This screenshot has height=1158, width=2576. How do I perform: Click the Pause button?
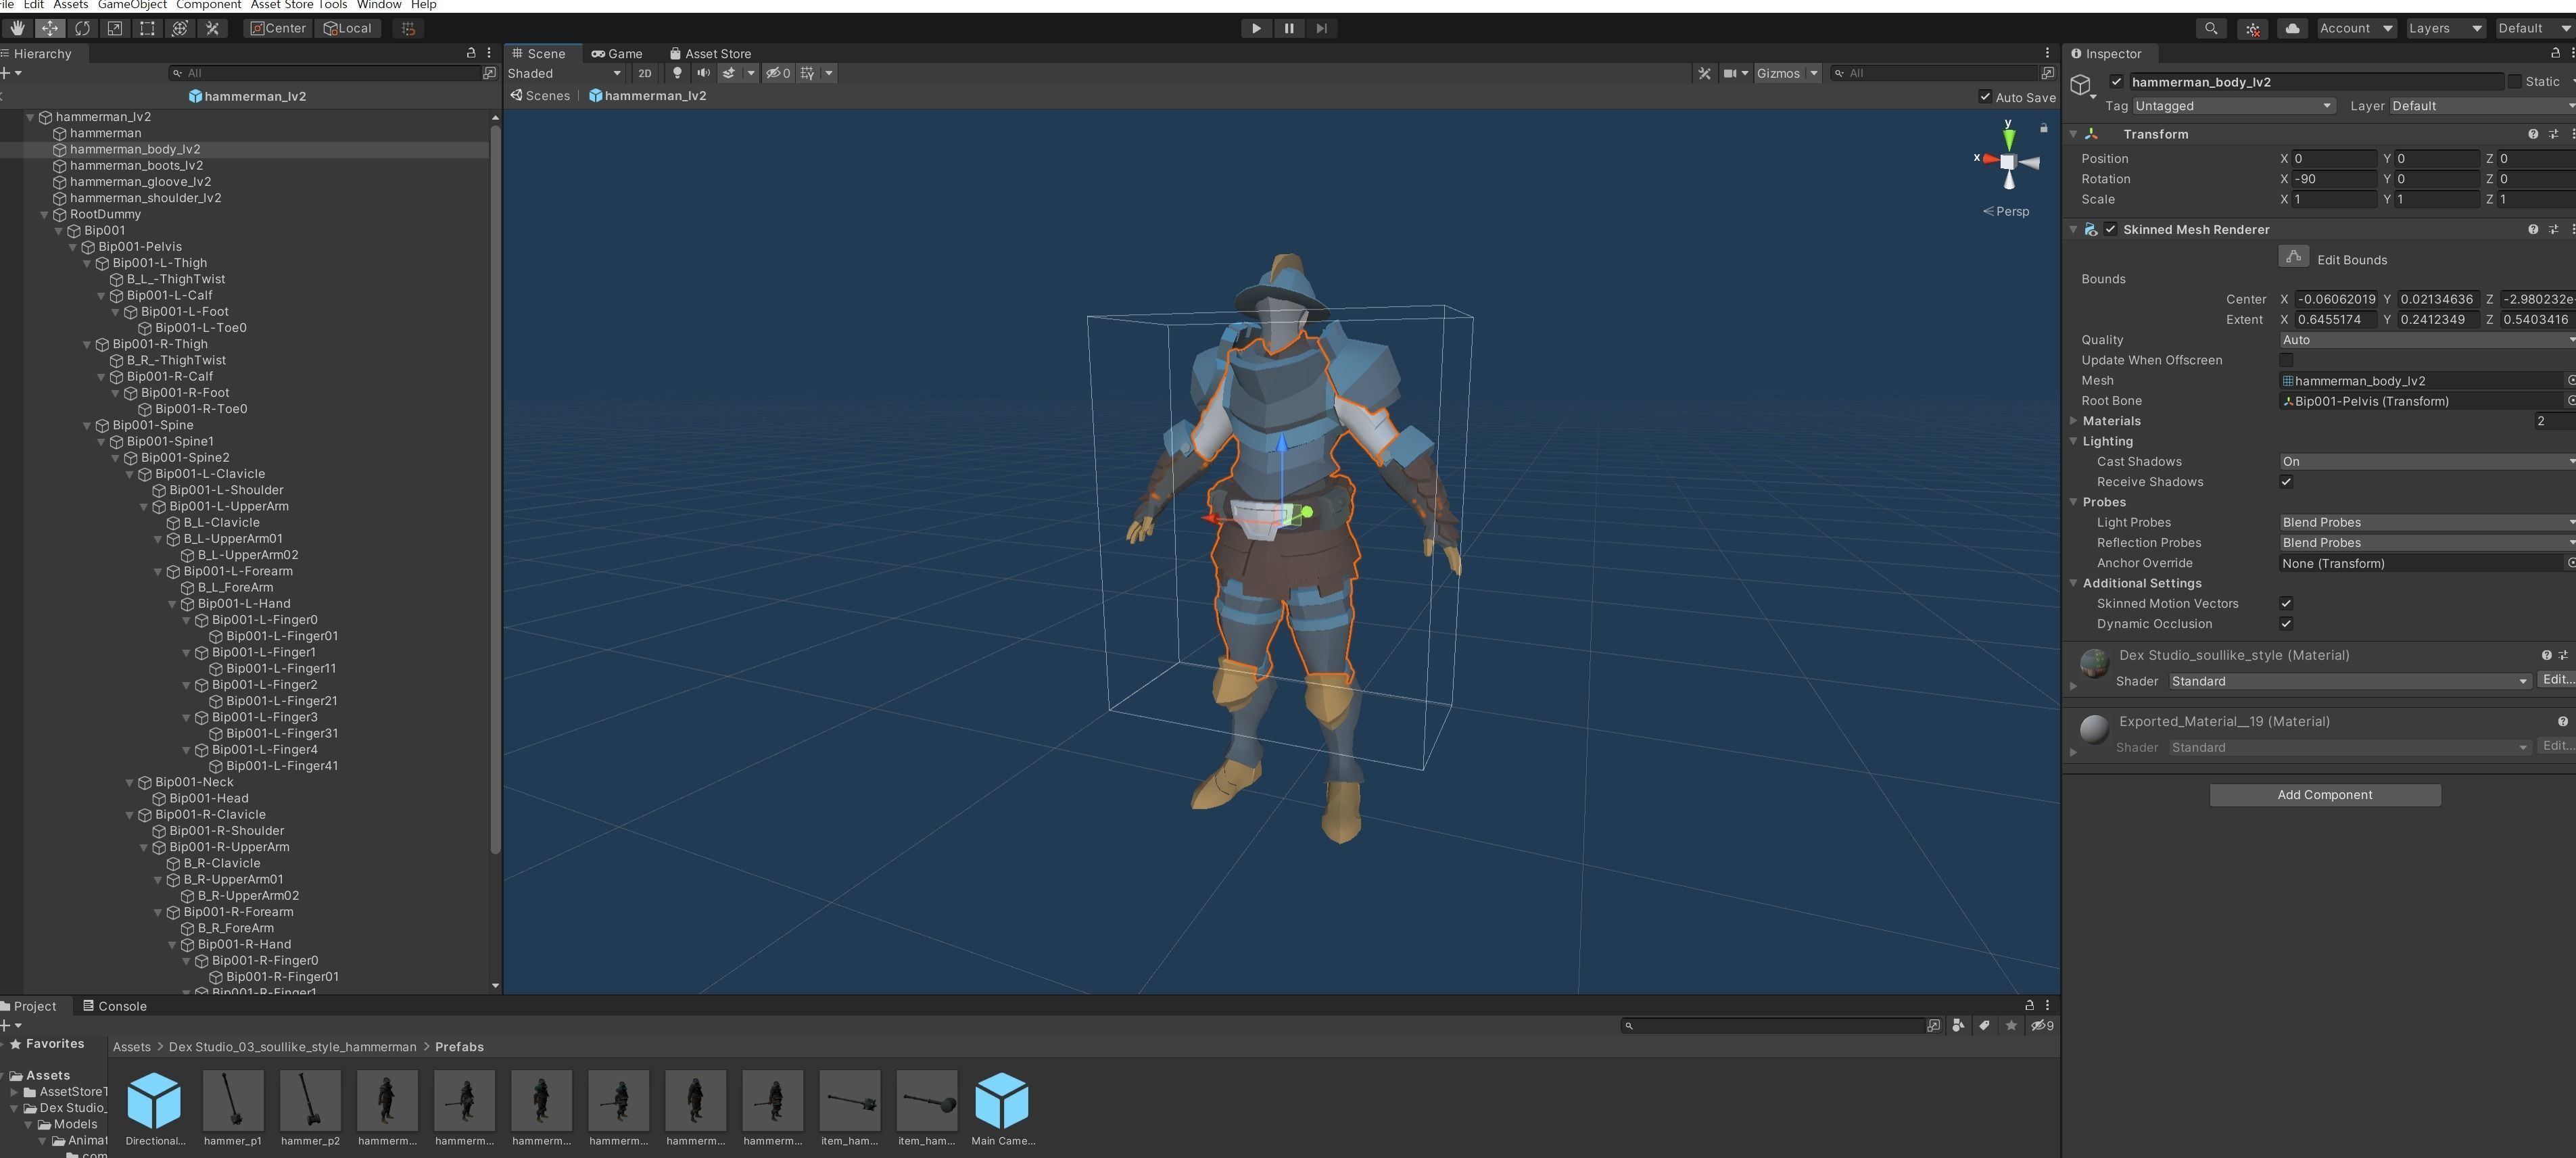[1288, 28]
